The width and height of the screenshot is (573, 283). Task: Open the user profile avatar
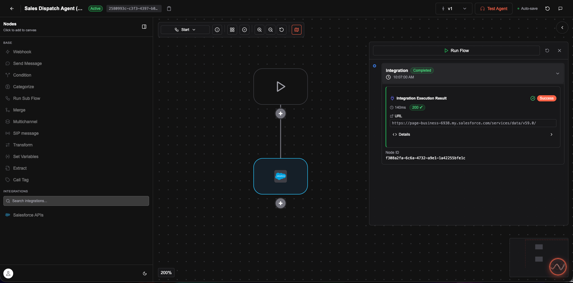click(x=8, y=273)
